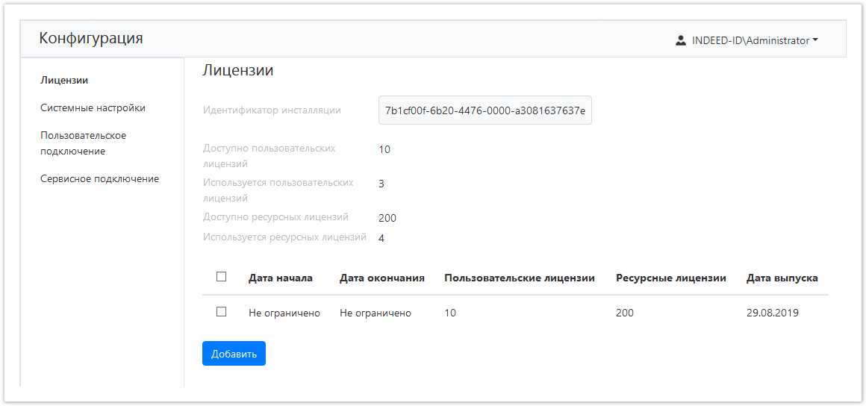Open Сервисное подключение sidebar item

click(99, 178)
